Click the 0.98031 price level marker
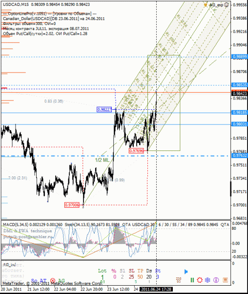248x294 pixels. pyautogui.click(x=240, y=124)
